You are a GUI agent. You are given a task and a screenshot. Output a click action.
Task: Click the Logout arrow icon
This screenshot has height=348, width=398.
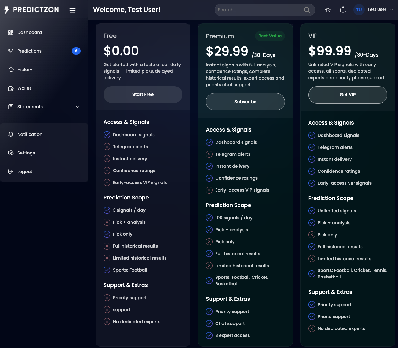tap(11, 171)
